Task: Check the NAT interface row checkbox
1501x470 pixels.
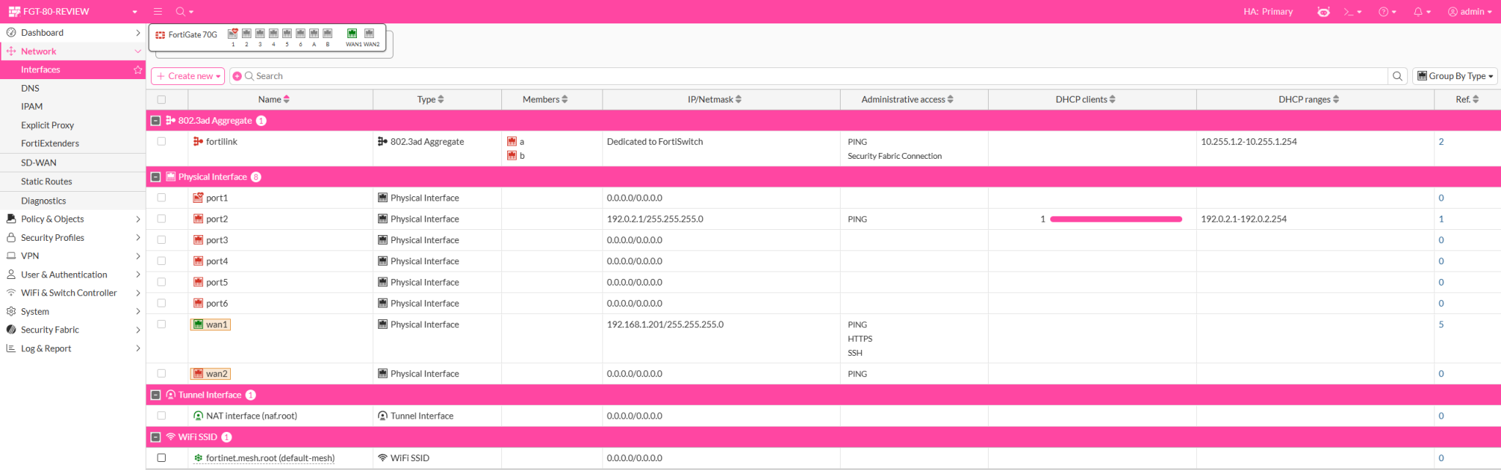Action: point(161,416)
